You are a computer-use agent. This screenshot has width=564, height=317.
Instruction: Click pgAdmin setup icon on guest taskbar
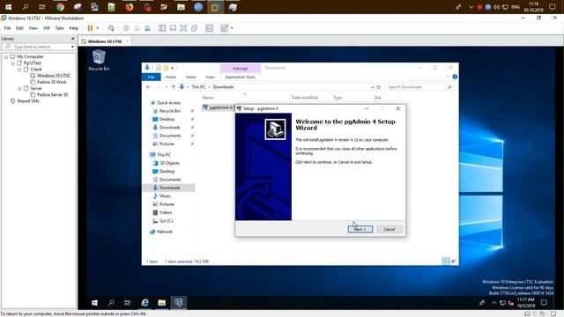click(x=179, y=303)
